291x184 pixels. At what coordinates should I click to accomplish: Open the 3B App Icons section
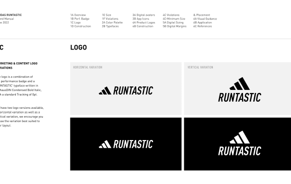pyautogui.click(x=141, y=19)
